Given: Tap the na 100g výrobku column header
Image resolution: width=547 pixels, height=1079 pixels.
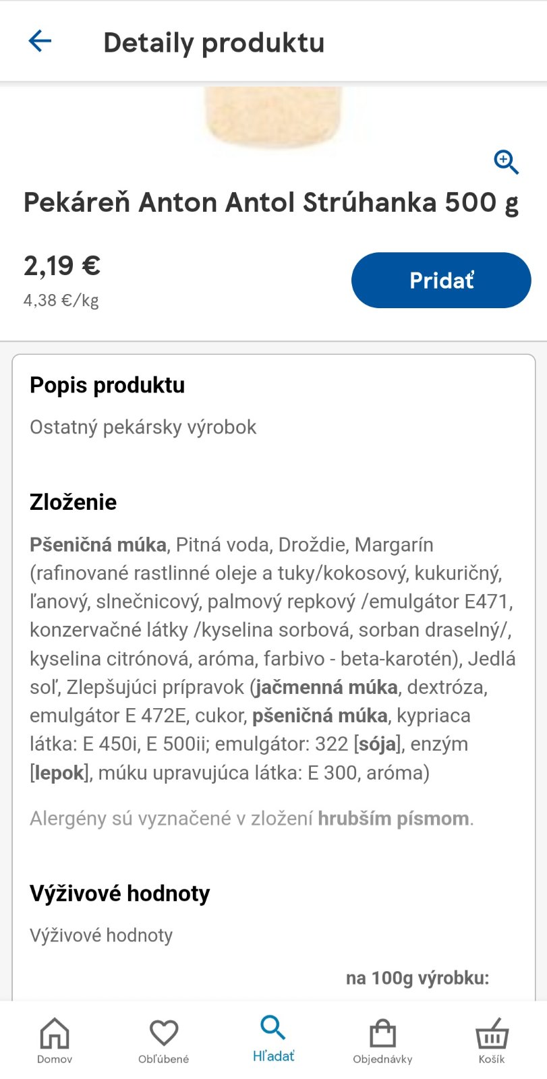Looking at the screenshot, I should [x=417, y=978].
